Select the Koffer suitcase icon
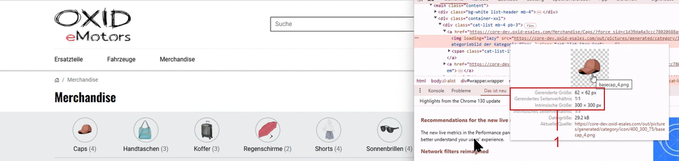The height and width of the screenshot is (161, 679). 207,130
